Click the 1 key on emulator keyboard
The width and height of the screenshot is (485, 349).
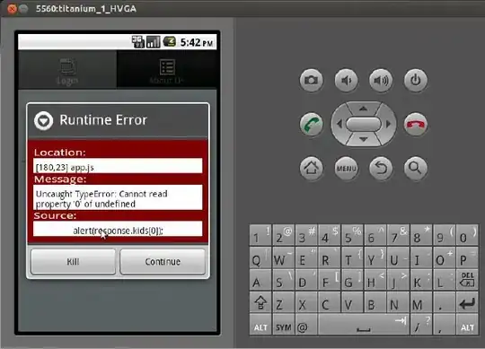pyautogui.click(x=260, y=235)
